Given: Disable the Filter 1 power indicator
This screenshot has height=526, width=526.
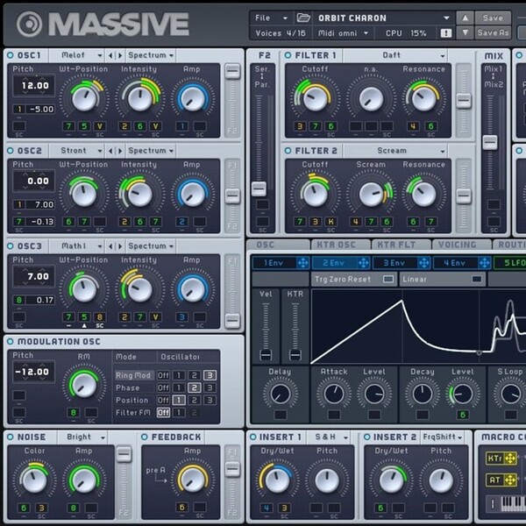Looking at the screenshot, I should (x=288, y=55).
